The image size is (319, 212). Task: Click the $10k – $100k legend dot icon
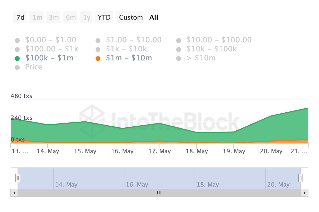pyautogui.click(x=178, y=50)
